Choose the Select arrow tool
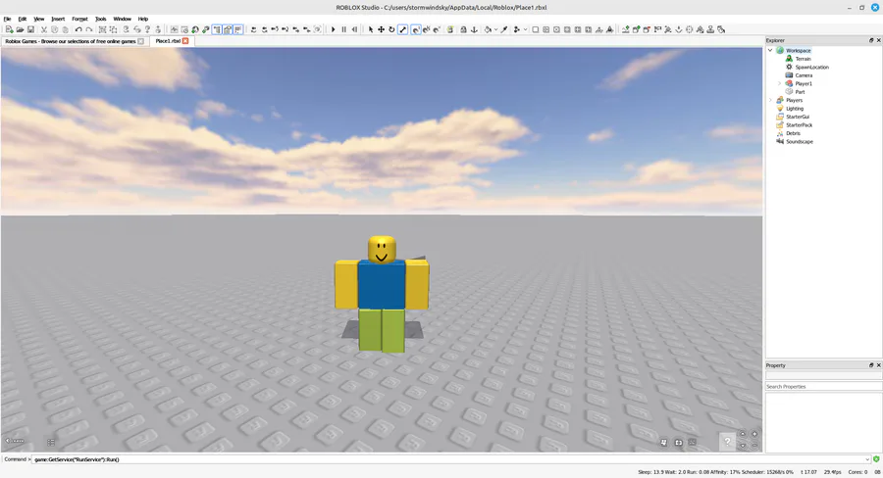The image size is (883, 478). coord(371,29)
